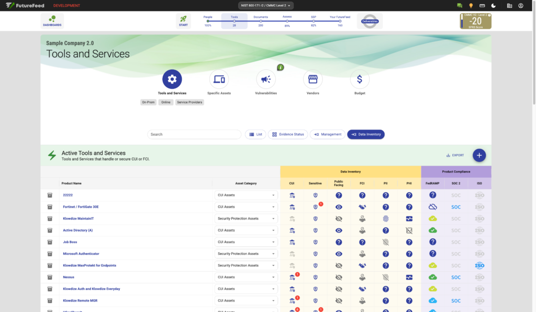Open Vulnerabilities megaphone icon
This screenshot has height=312, width=536.
tap(266, 79)
